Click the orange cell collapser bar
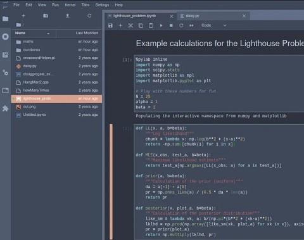Screen dimensions: 304x240 pos(111,182)
